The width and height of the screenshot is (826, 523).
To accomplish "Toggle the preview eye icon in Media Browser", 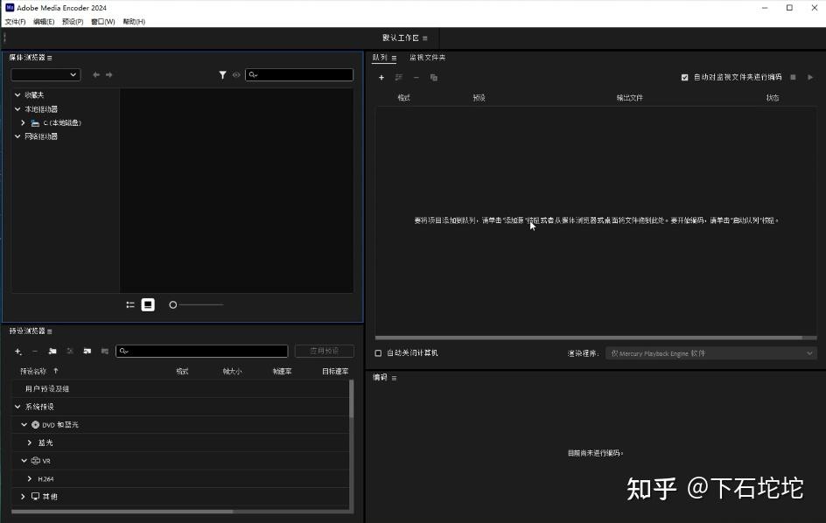I will coord(236,74).
